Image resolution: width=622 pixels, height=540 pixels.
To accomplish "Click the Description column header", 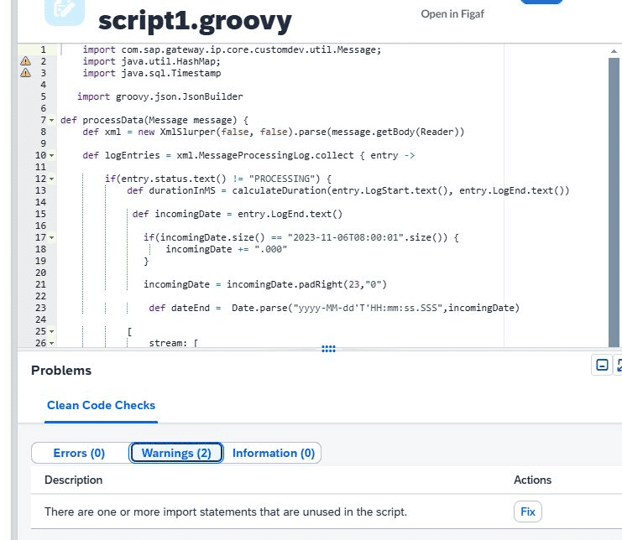I will [x=73, y=480].
